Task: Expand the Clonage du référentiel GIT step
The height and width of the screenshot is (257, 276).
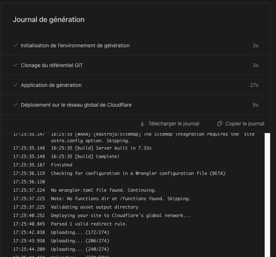Action: pos(52,65)
